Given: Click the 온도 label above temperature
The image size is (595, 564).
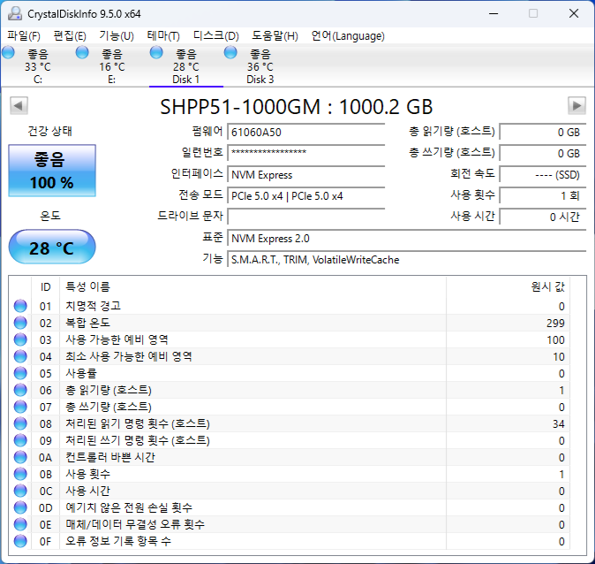Looking at the screenshot, I should 50,216.
